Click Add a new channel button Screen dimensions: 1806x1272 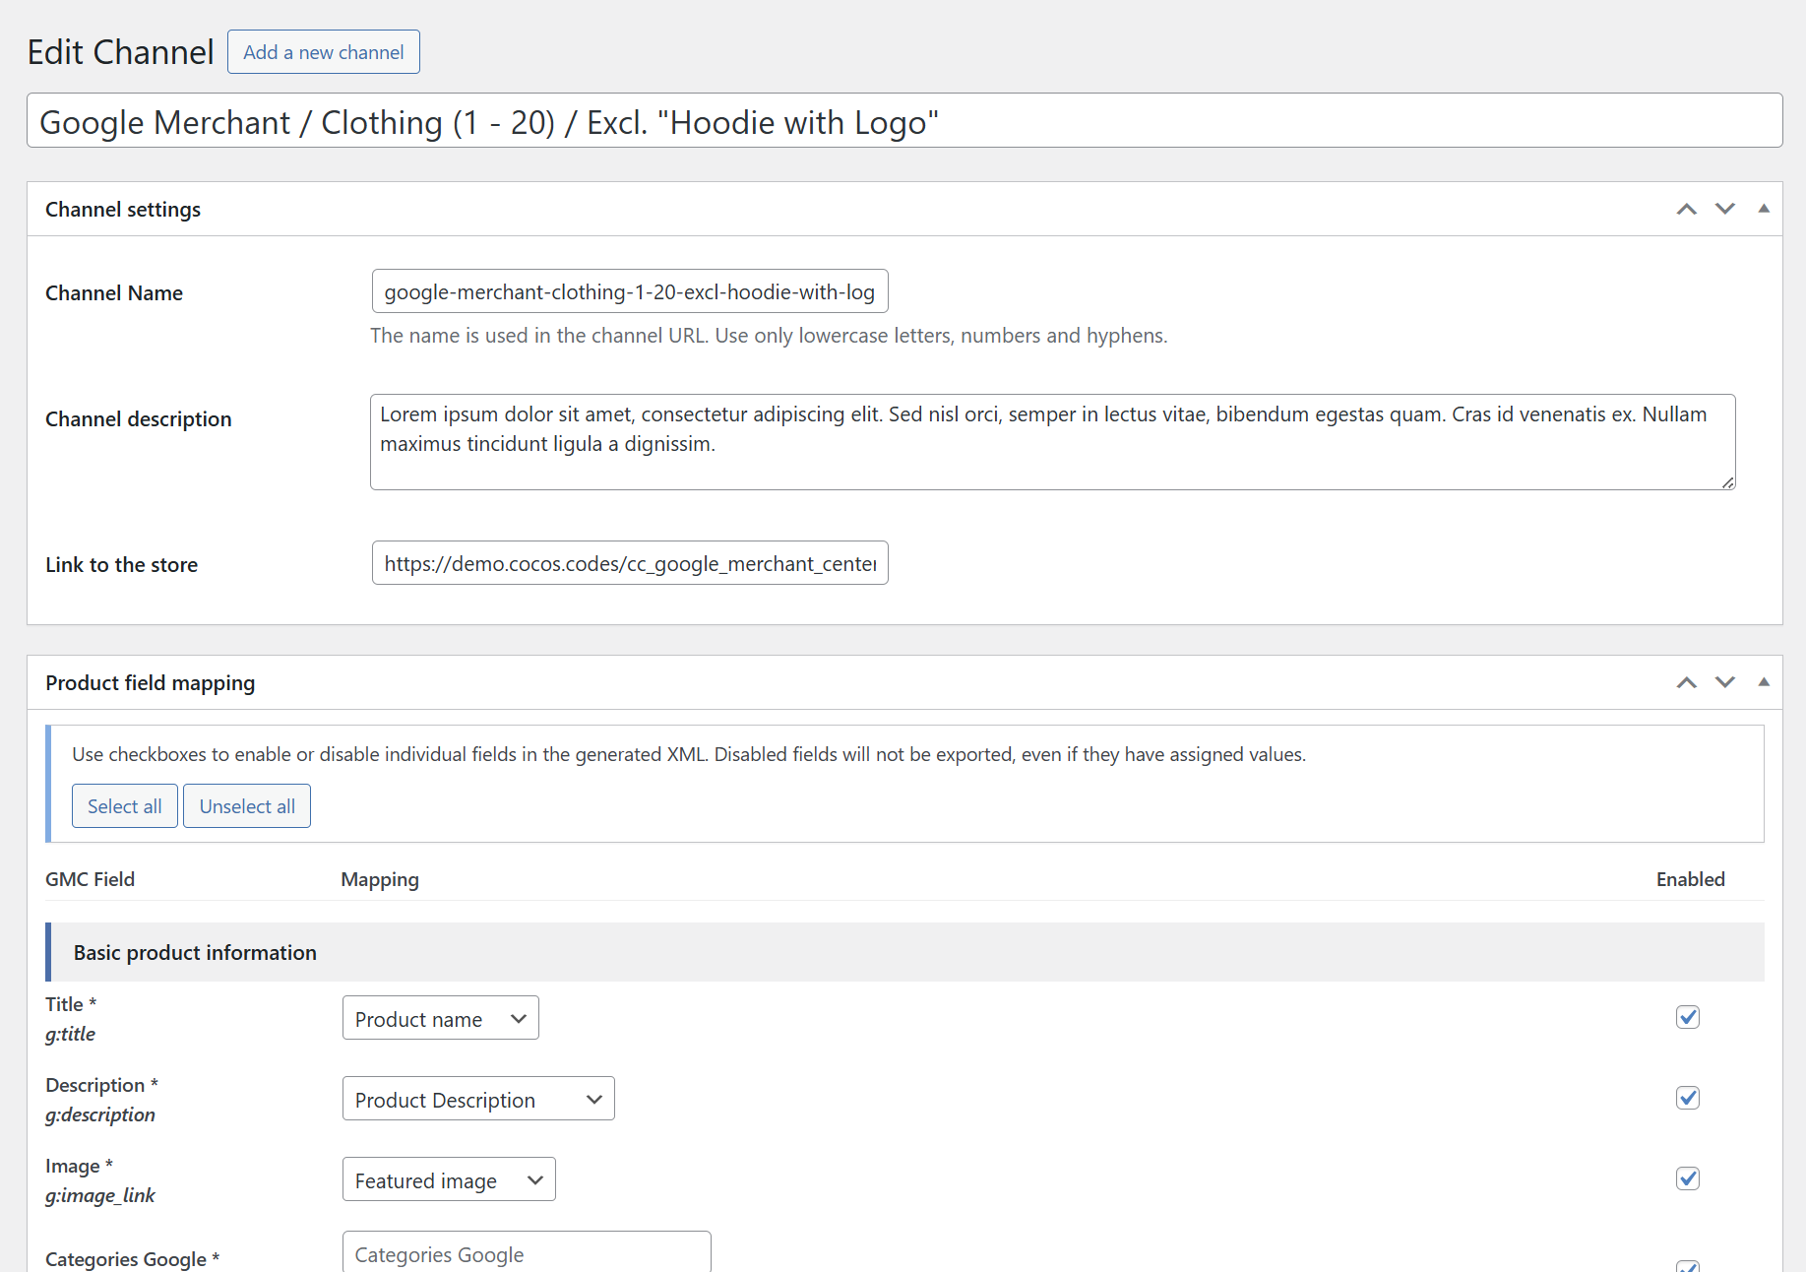coord(323,52)
